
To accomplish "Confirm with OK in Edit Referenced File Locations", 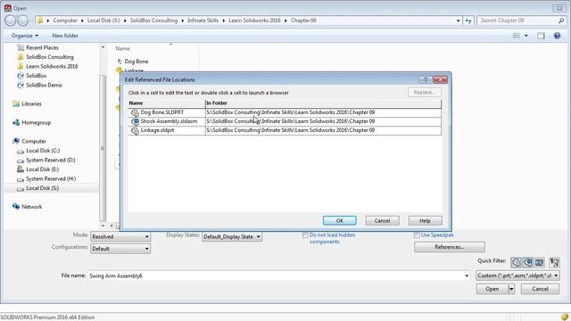I will click(x=339, y=220).
